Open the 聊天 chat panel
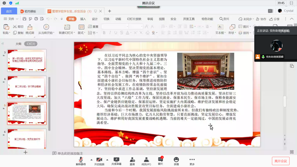The image size is (297, 167). click(x=160, y=160)
